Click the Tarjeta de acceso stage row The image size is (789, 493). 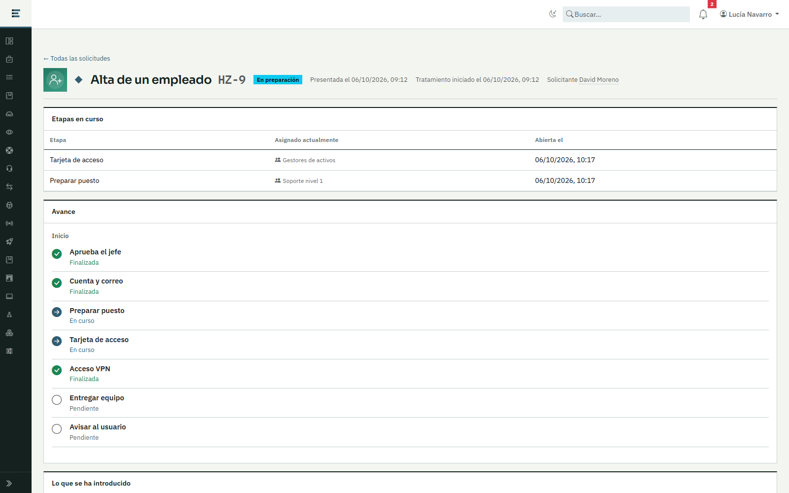coord(410,160)
